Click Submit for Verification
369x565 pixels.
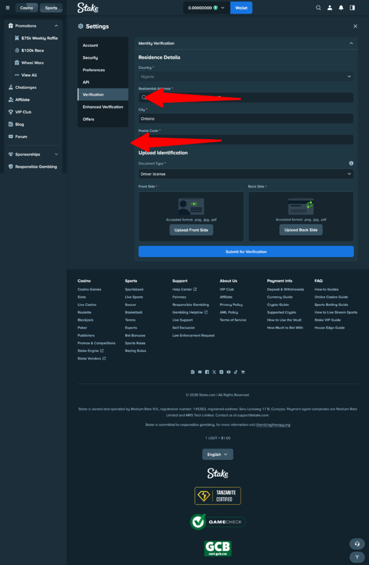click(x=246, y=252)
